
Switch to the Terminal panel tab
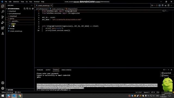[56, 70]
